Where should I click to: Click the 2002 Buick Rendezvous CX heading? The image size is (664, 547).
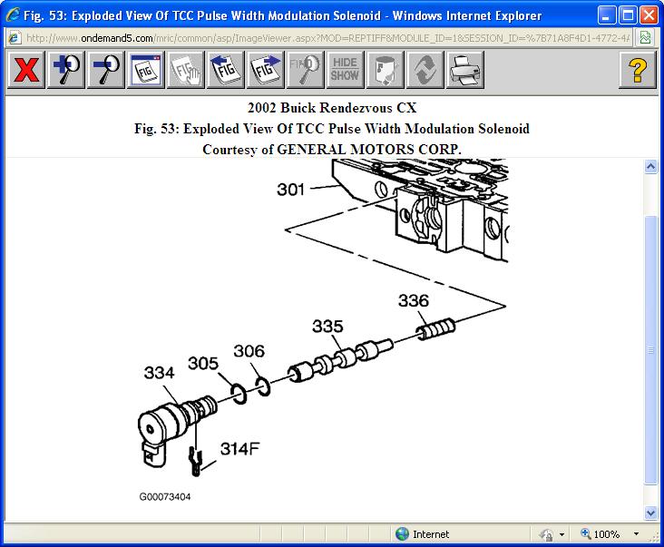pyautogui.click(x=332, y=108)
